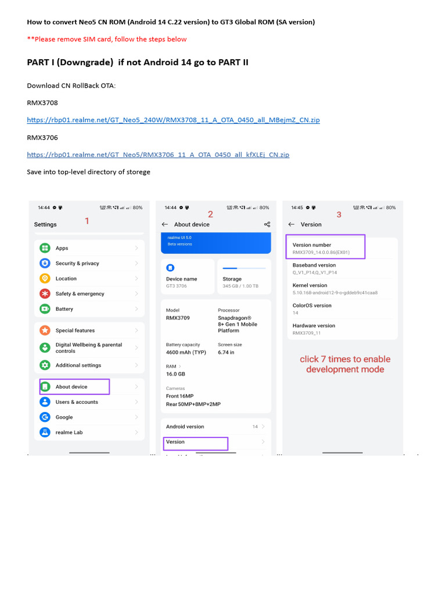Viewport: 446px width, 595px height.
Task: Tap the green Apps icon
Action: (45, 248)
